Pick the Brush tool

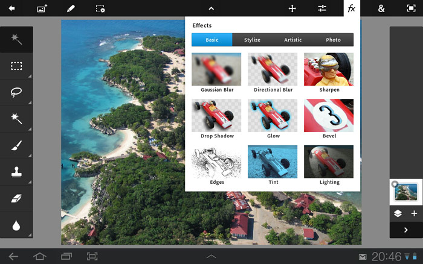point(16,145)
